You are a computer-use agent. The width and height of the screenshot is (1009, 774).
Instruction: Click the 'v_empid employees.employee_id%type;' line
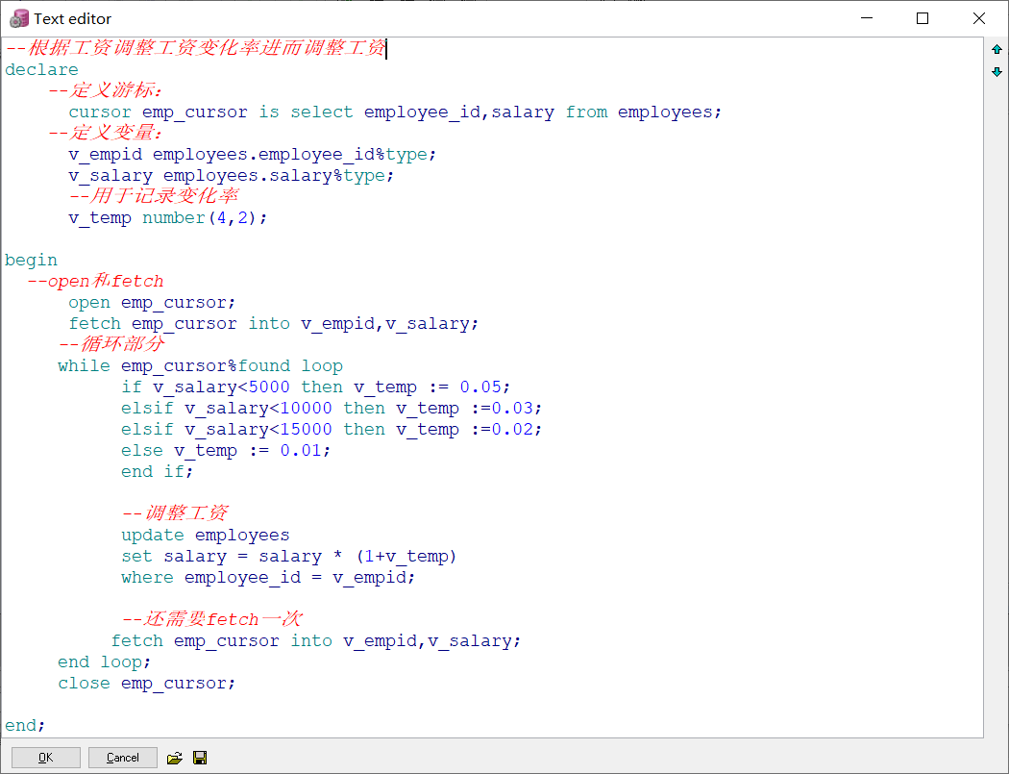click(252, 155)
